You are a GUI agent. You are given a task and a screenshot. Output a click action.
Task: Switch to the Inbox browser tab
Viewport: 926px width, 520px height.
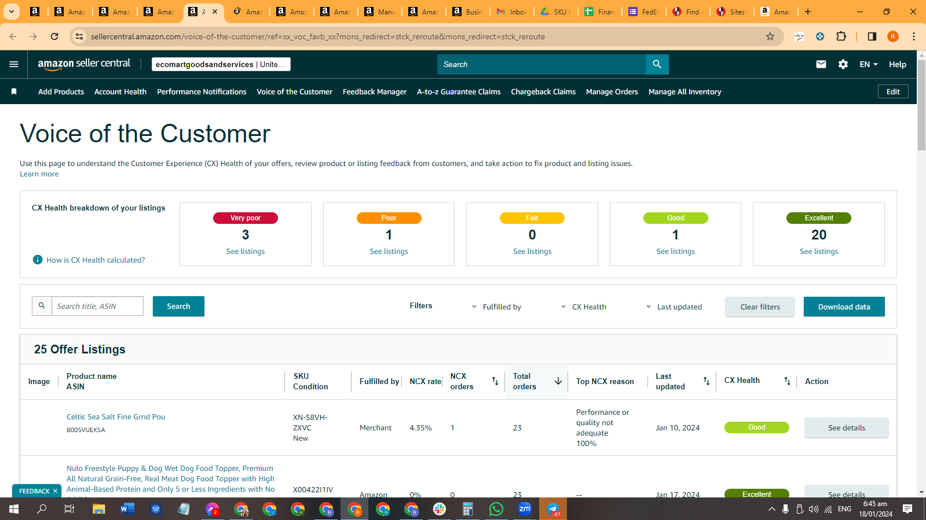click(512, 12)
